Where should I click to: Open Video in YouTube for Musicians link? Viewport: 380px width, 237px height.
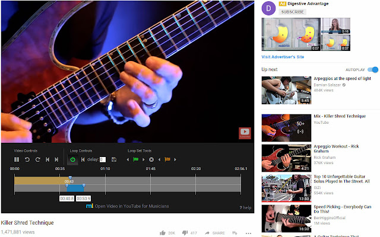pyautogui.click(x=132, y=206)
